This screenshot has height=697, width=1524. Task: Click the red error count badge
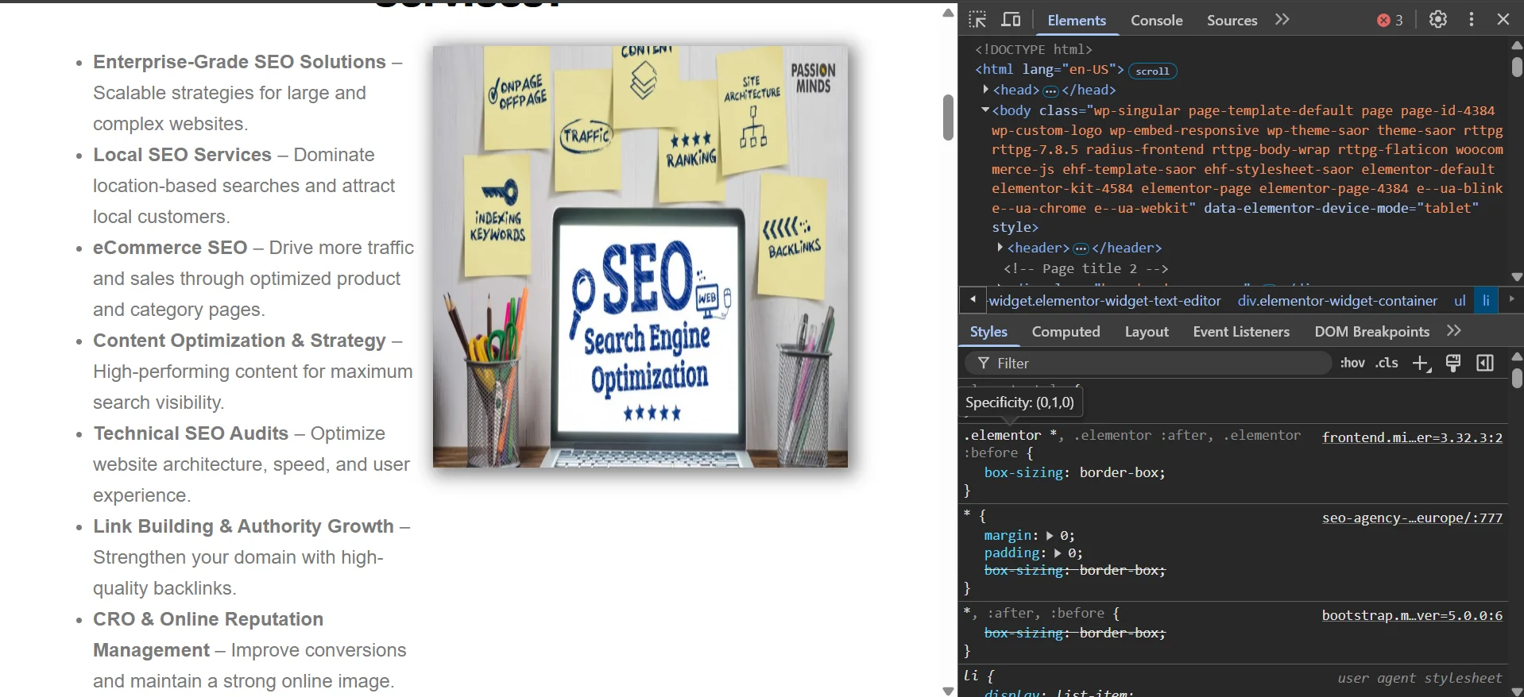point(1390,21)
